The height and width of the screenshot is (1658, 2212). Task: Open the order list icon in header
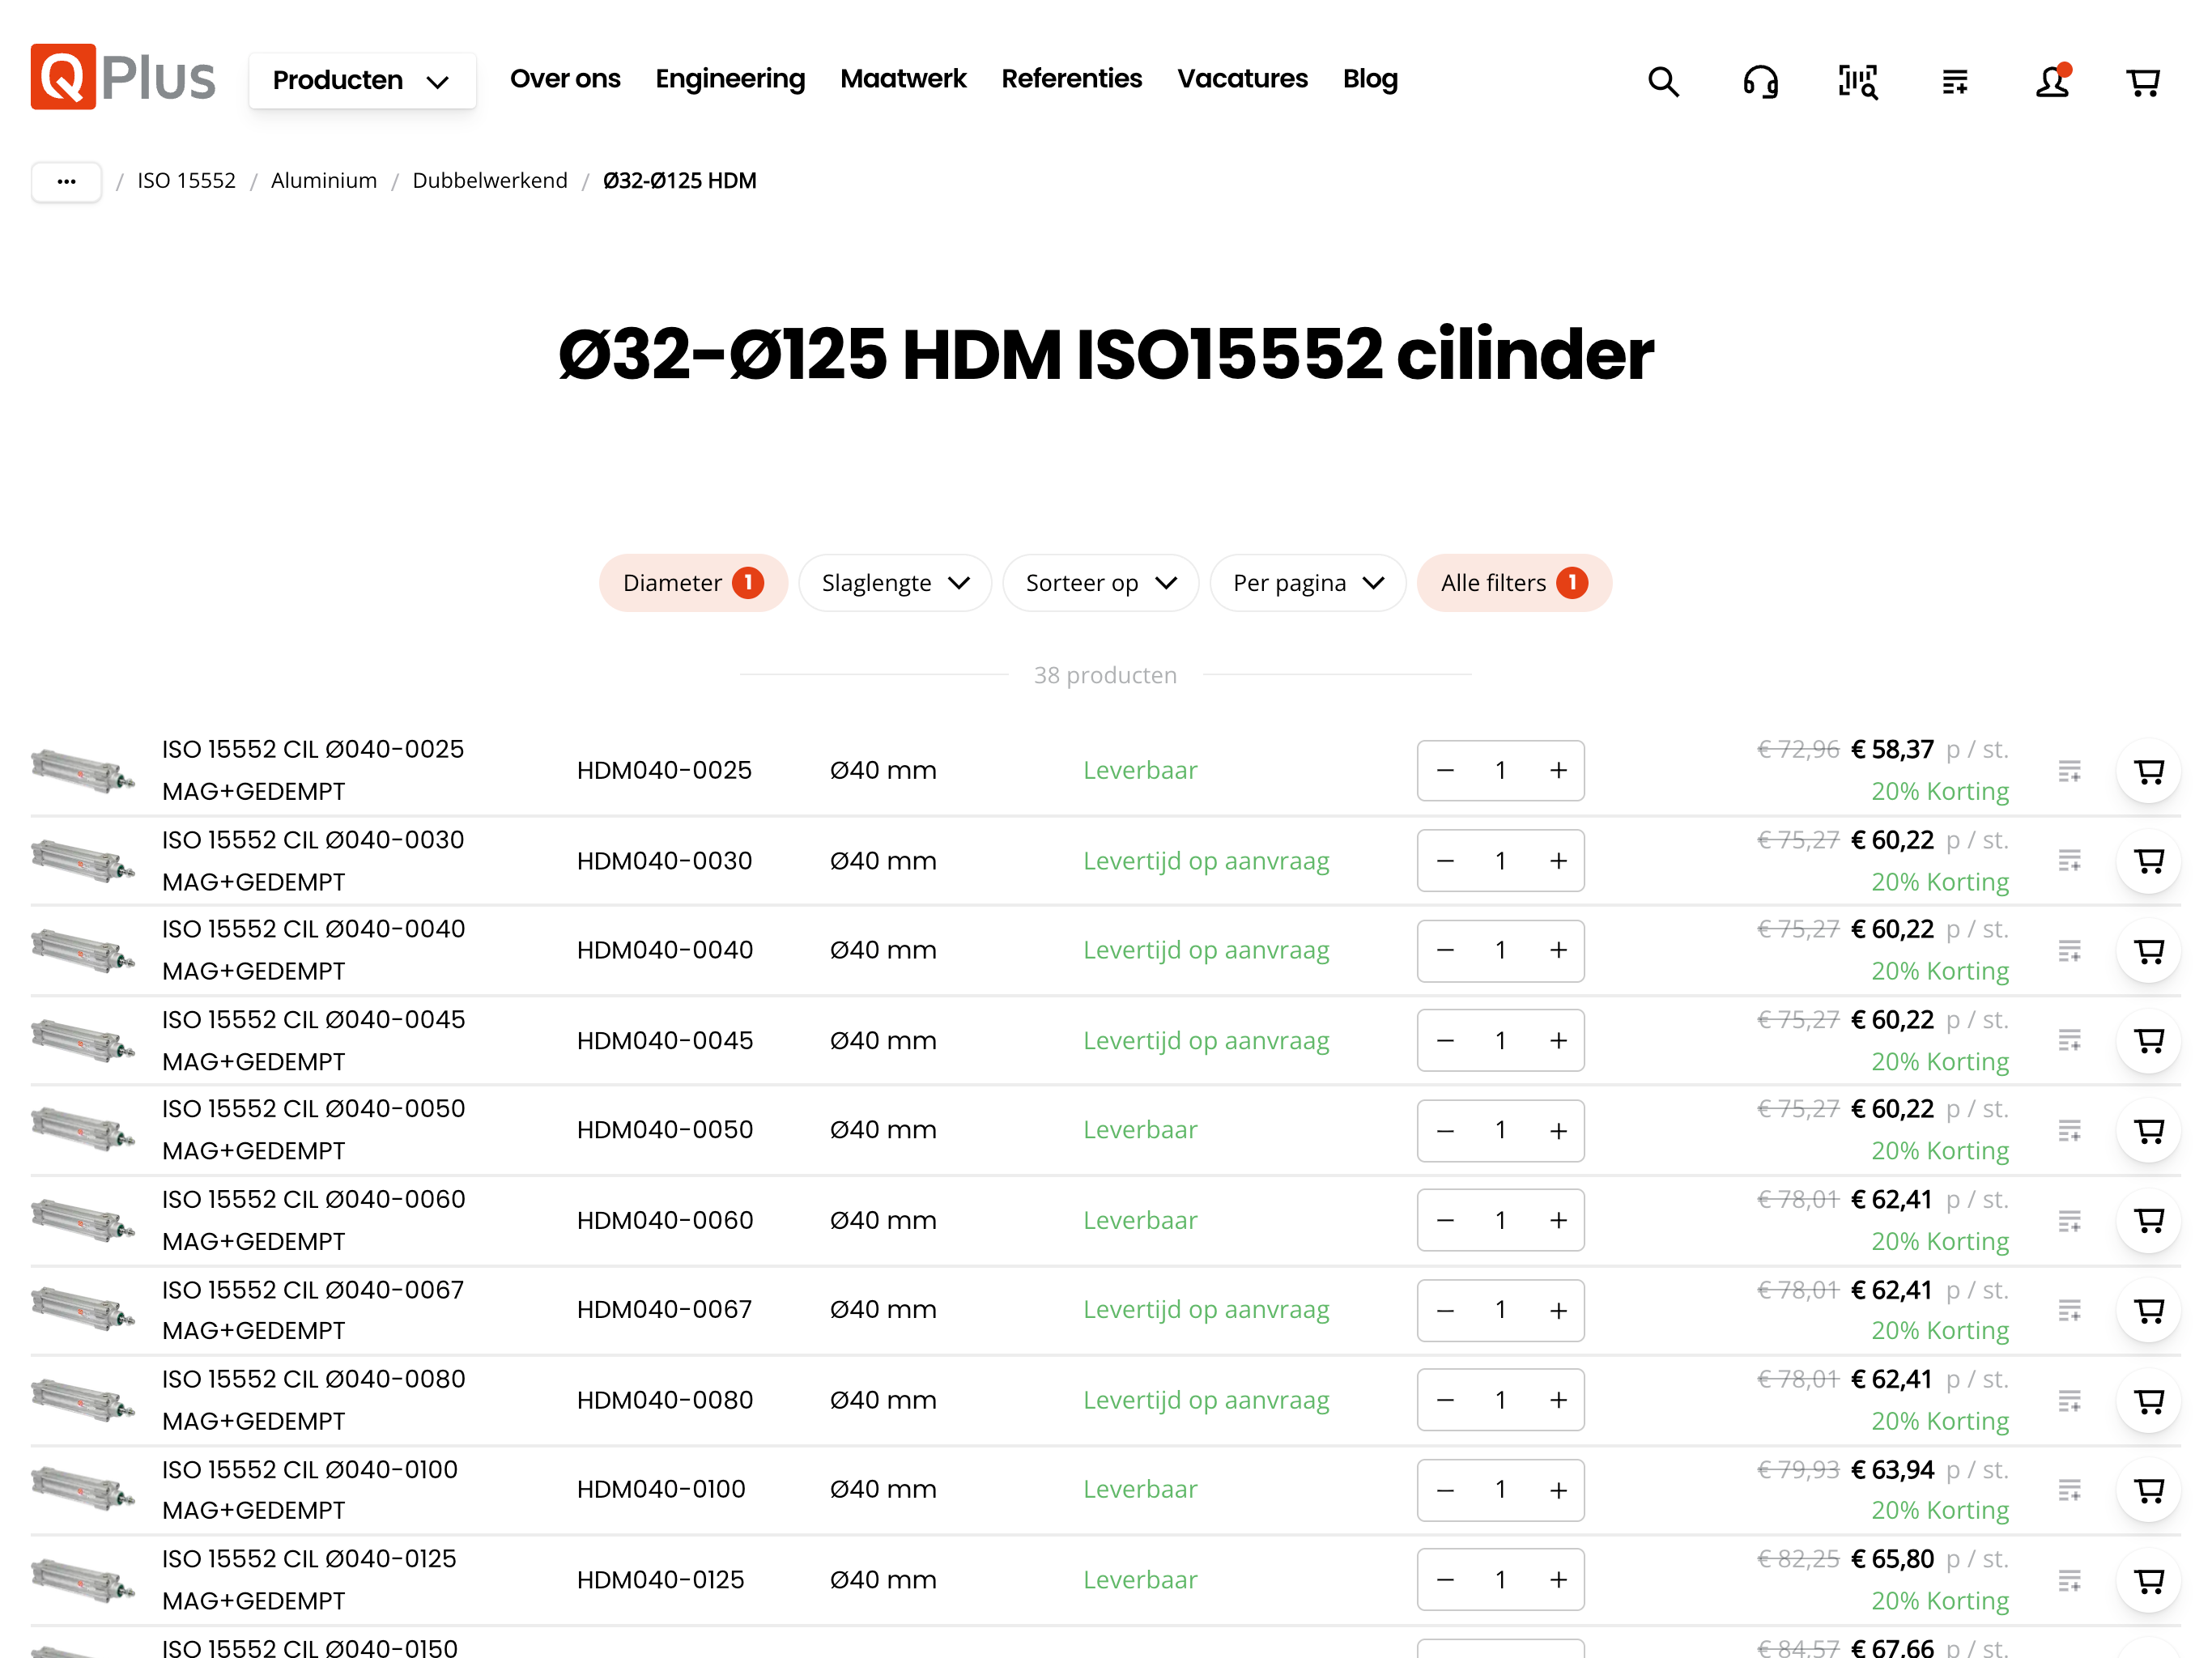point(1954,81)
